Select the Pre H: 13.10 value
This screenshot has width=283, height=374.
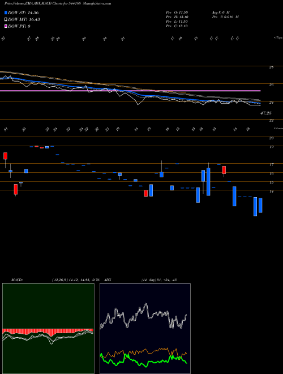coord(177,17)
